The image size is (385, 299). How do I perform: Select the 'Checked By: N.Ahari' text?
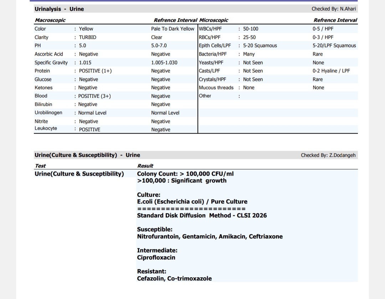(333, 9)
